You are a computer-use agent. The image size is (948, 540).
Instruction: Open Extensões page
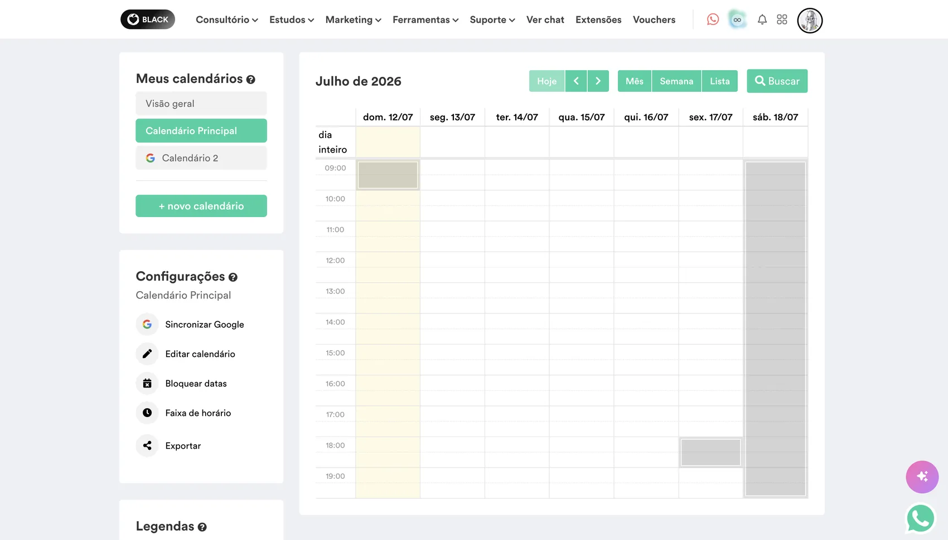598,19
